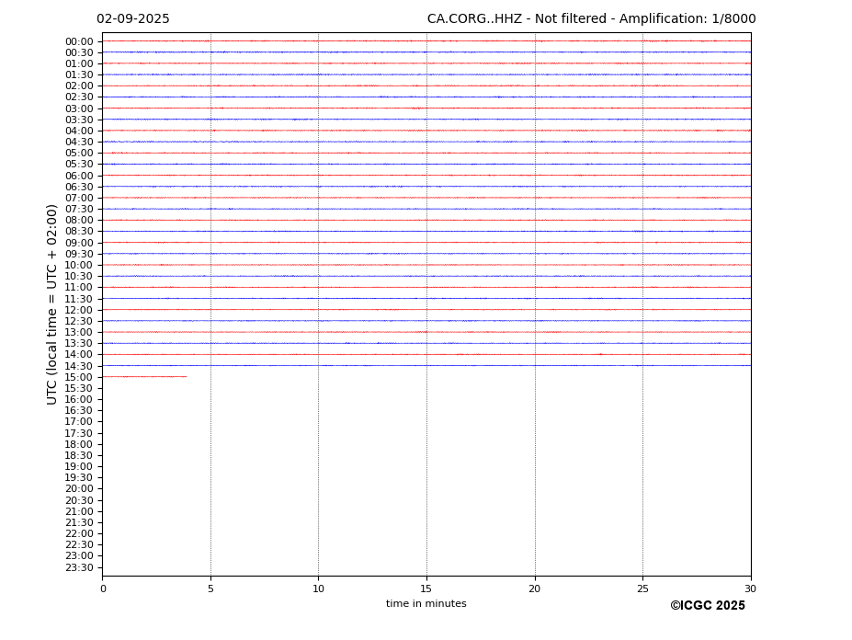The height and width of the screenshot is (640, 852).
Task: Click the 14:30 time row label
Action: coord(79,366)
